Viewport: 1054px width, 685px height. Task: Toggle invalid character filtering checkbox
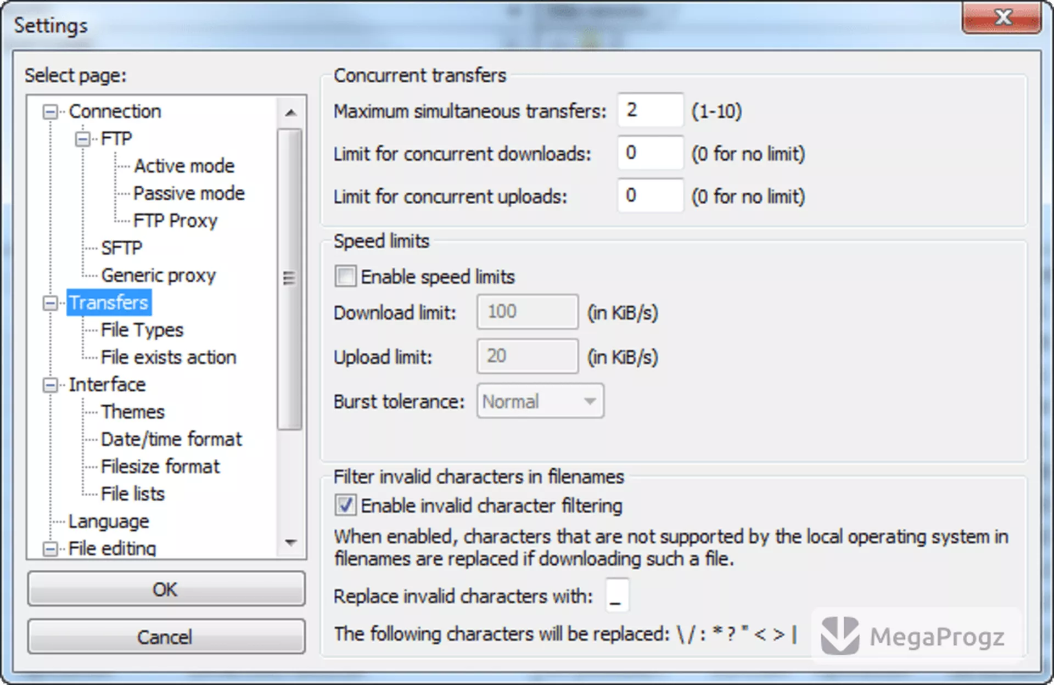[345, 505]
